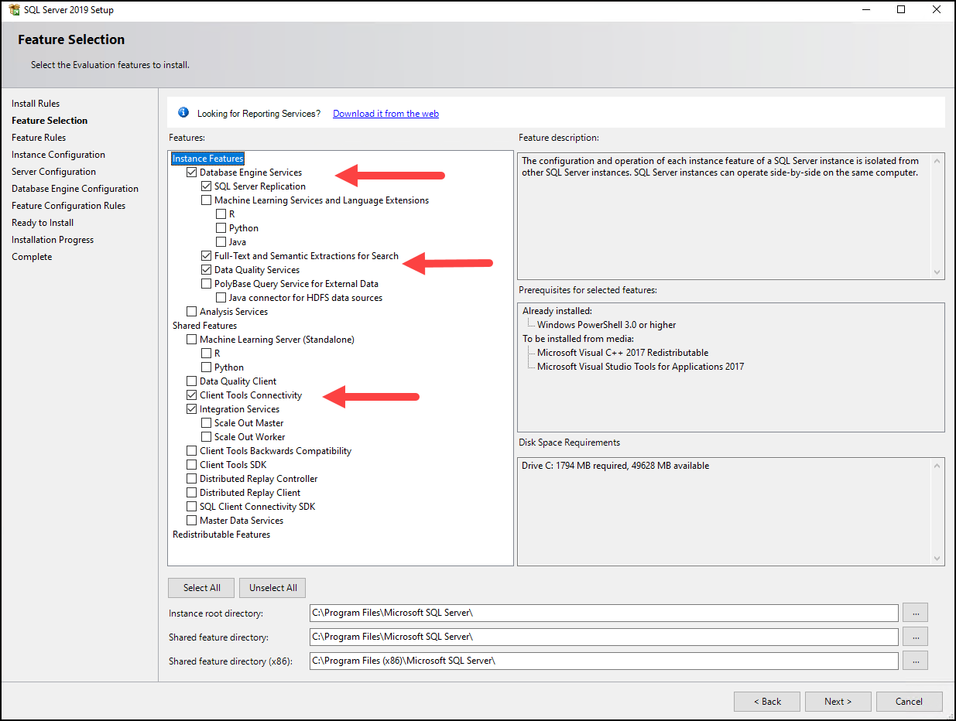Image resolution: width=956 pixels, height=721 pixels.
Task: Browse for the Shared feature directory (x86)
Action: tap(915, 661)
